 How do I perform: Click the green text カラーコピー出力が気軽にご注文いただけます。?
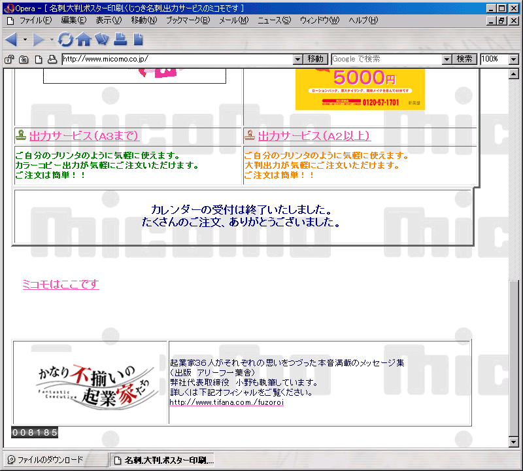(107, 166)
